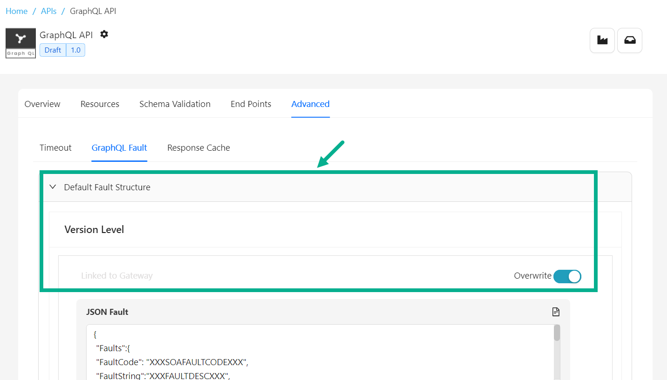
Task: Select the End Points tab
Action: [251, 104]
